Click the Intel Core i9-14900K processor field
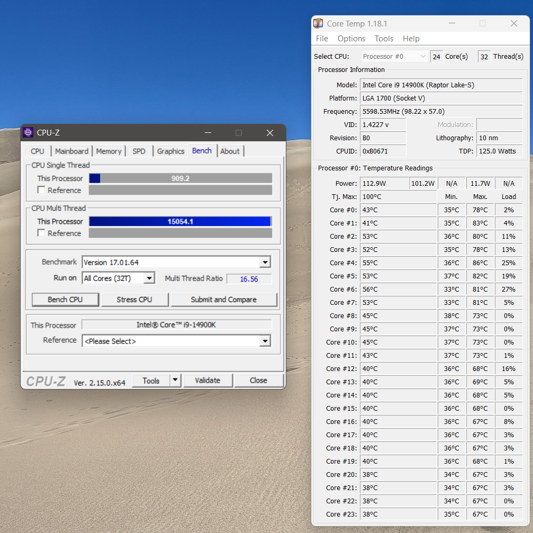Image resolution: width=533 pixels, height=533 pixels. click(x=176, y=324)
